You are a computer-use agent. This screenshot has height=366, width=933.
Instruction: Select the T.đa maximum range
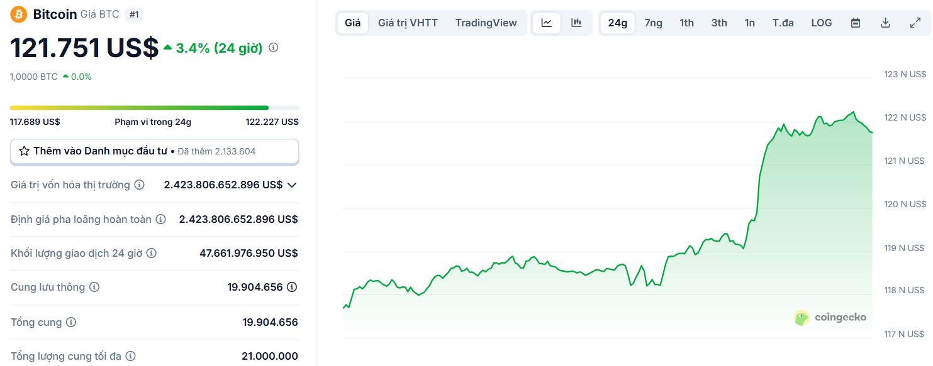pos(783,23)
